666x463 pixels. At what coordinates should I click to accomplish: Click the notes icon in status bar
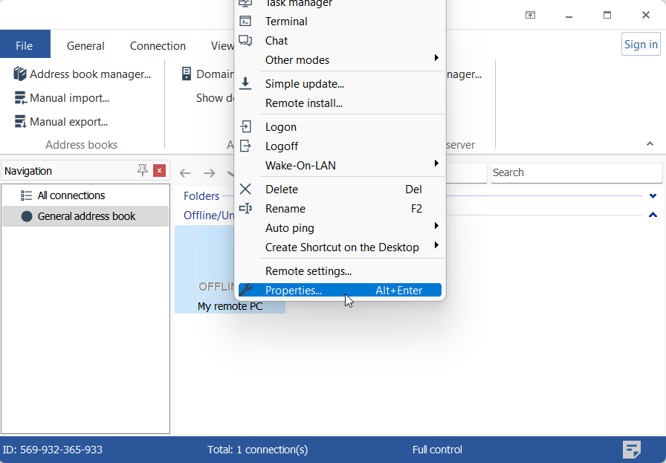[632, 450]
